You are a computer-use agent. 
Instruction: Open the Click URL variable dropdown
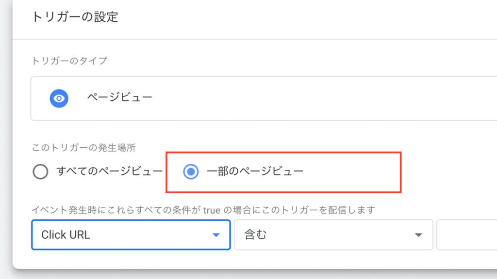[131, 235]
